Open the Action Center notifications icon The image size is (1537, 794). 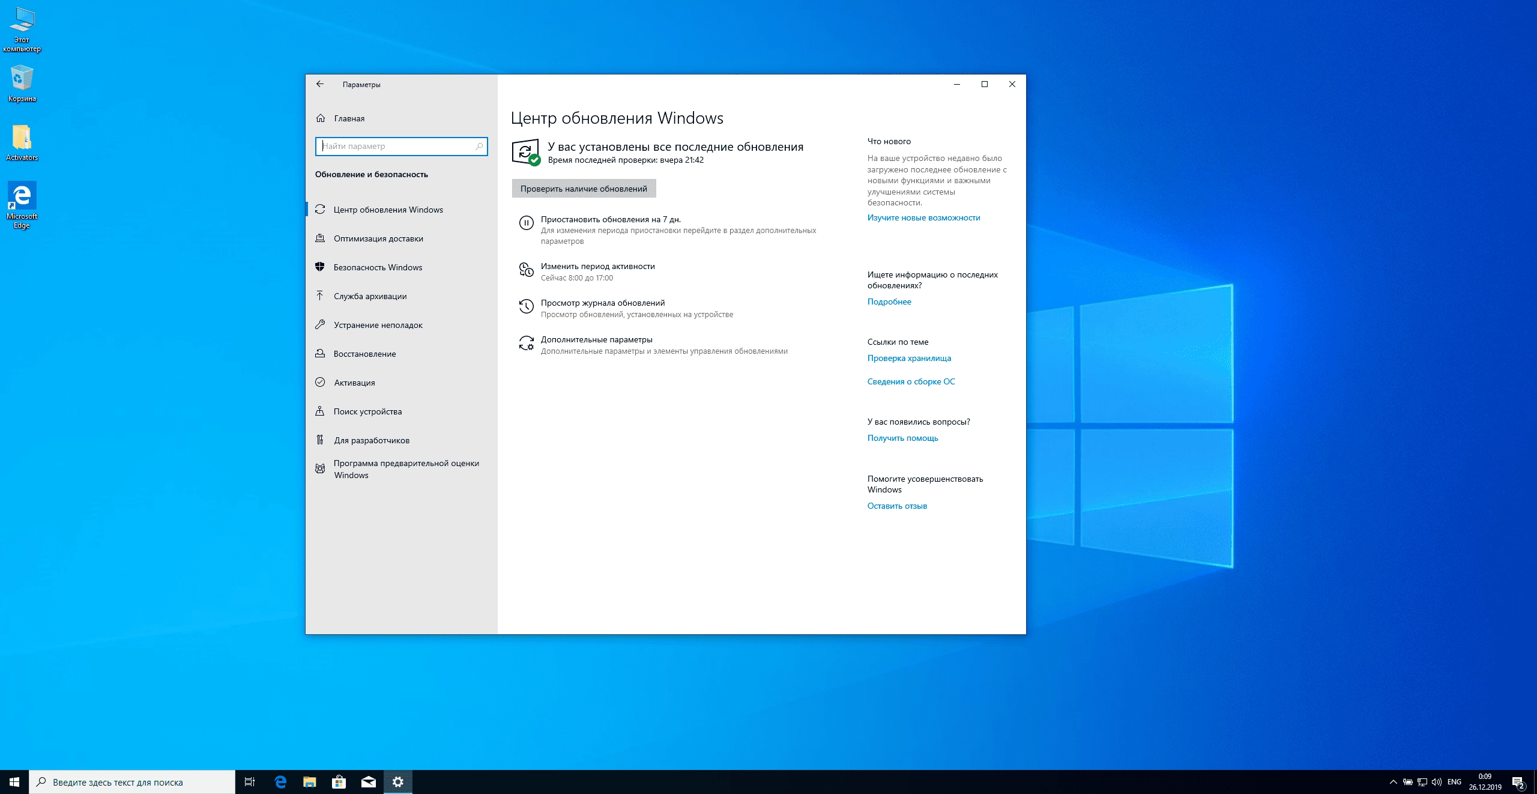click(x=1518, y=782)
